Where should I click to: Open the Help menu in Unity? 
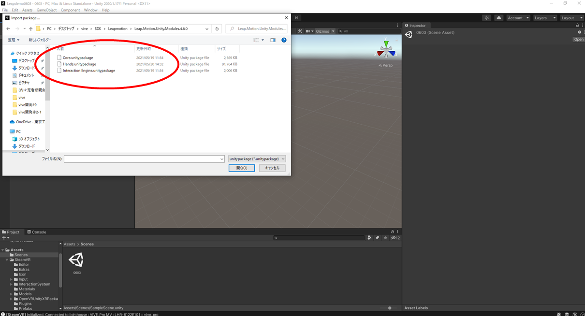tap(105, 10)
